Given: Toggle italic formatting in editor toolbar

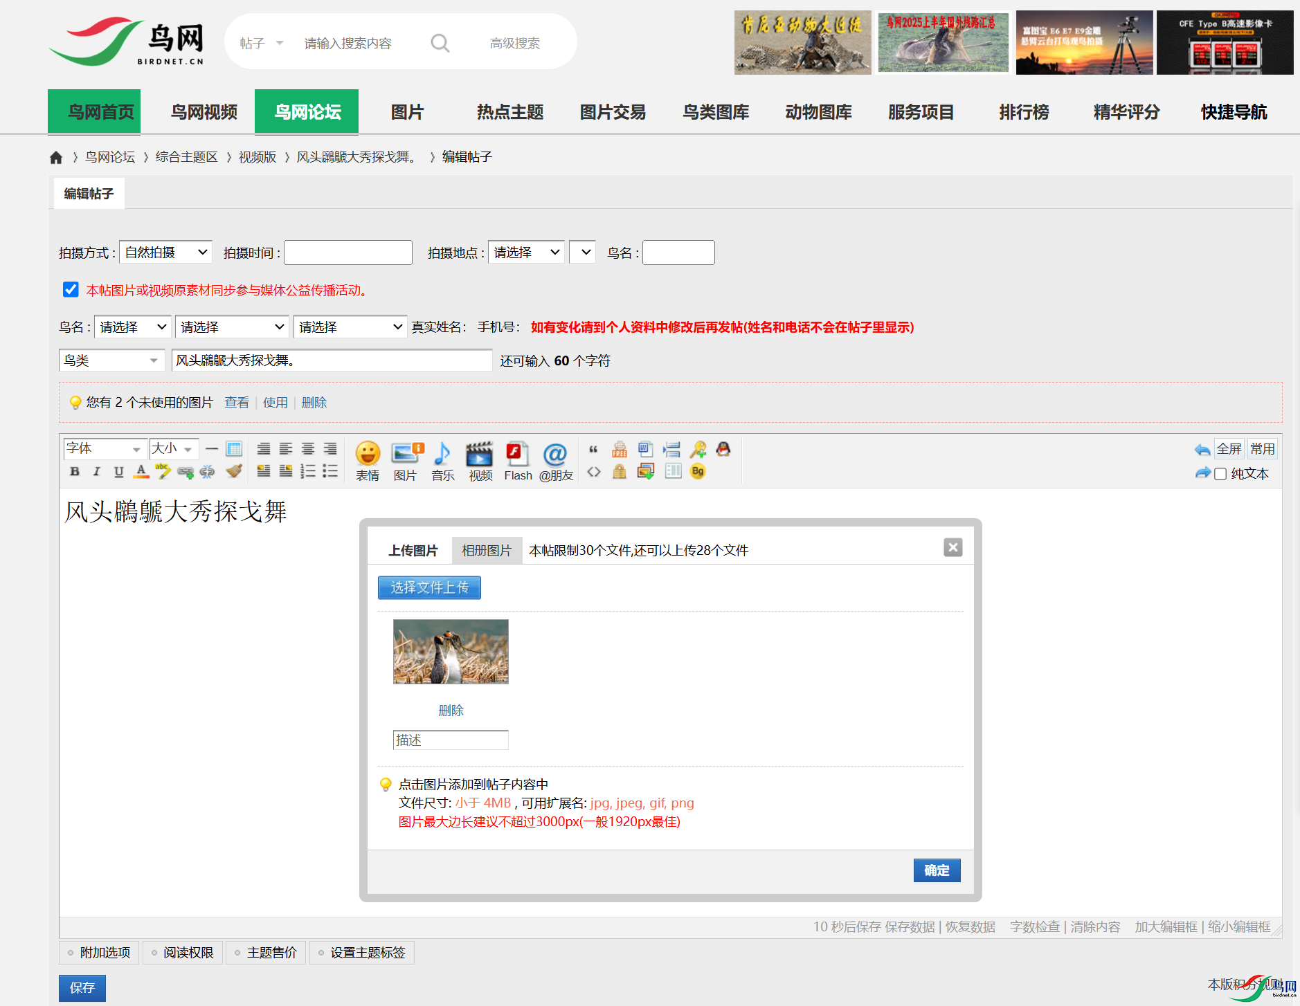Looking at the screenshot, I should 97,472.
